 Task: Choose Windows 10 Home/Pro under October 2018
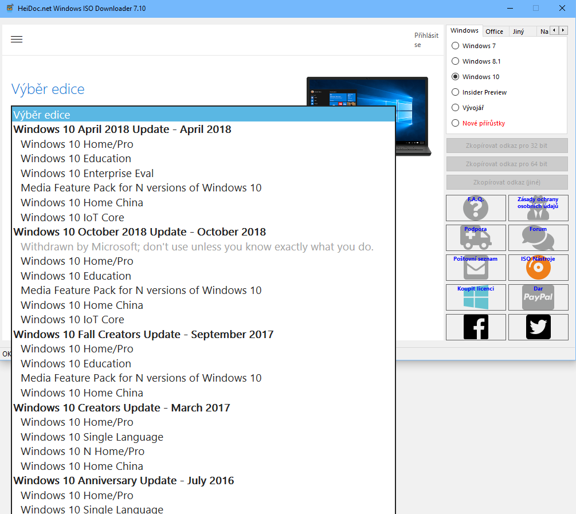pyautogui.click(x=203, y=261)
